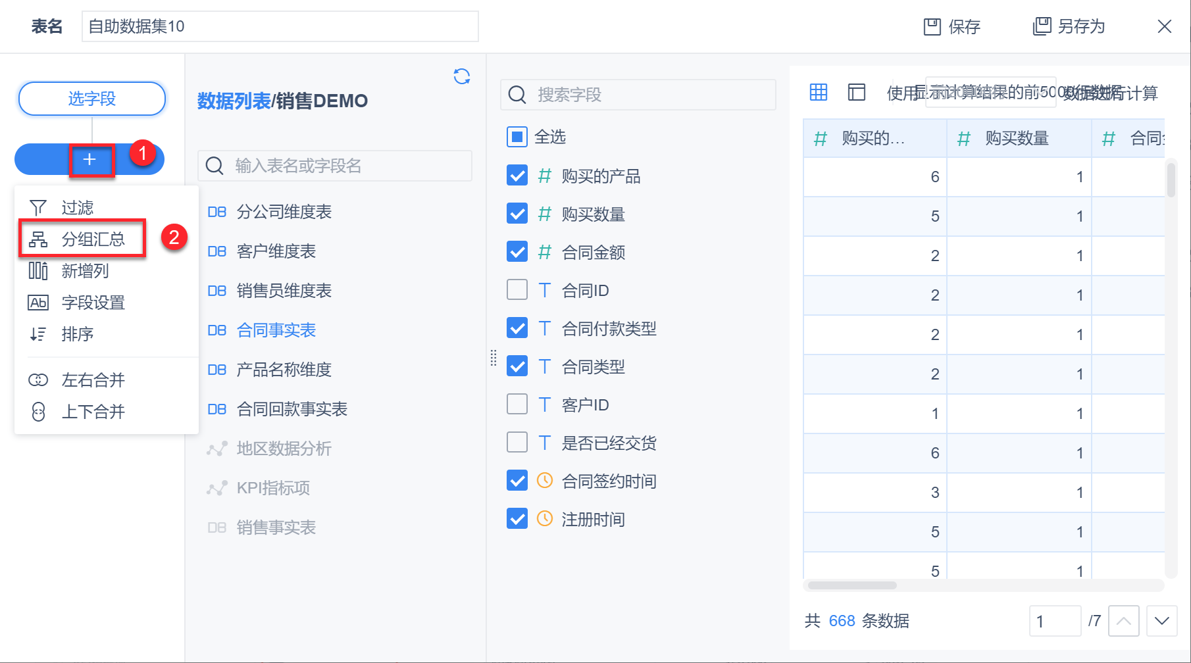Toggle the 全选 select-all checkbox
The height and width of the screenshot is (663, 1191).
pyautogui.click(x=517, y=137)
